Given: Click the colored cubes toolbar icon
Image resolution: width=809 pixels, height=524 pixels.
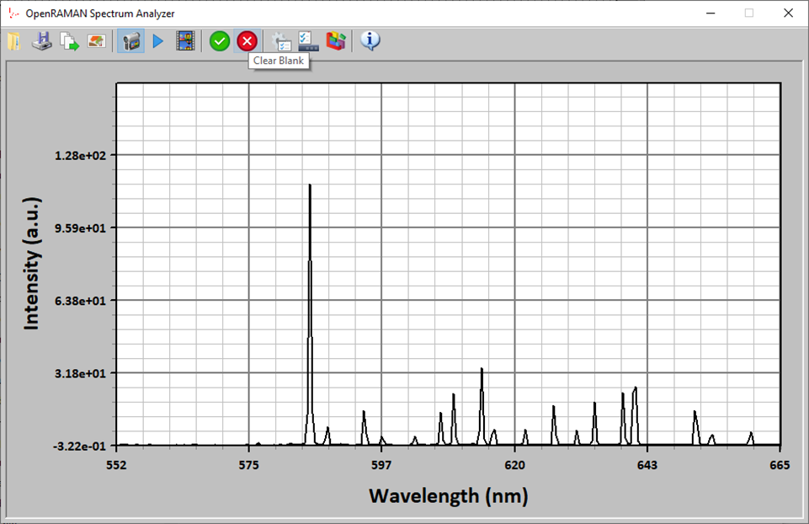Looking at the screenshot, I should click(336, 41).
